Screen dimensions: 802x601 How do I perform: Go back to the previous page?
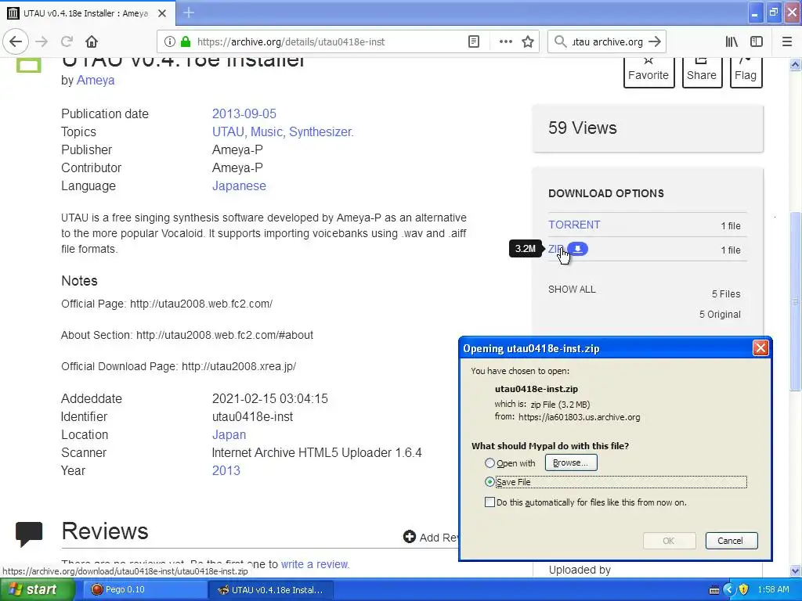click(x=16, y=41)
